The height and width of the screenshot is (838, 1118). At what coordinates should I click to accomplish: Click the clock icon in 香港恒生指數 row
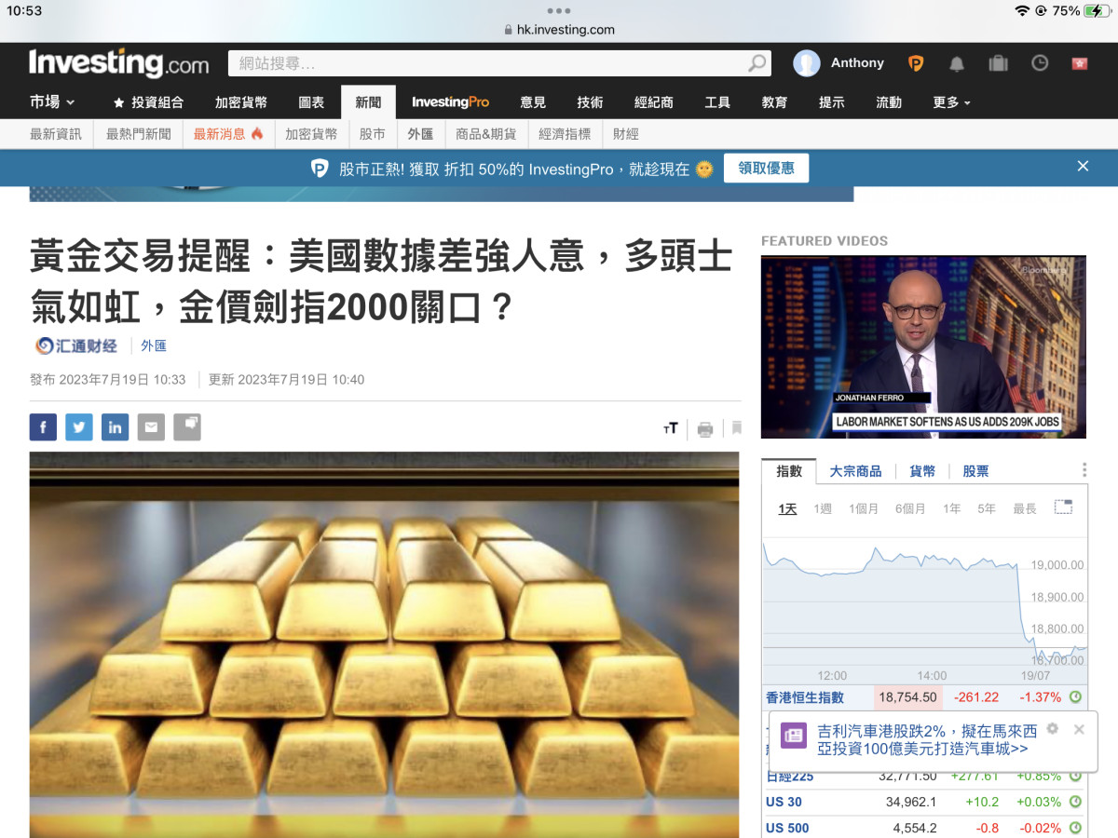click(x=1075, y=697)
